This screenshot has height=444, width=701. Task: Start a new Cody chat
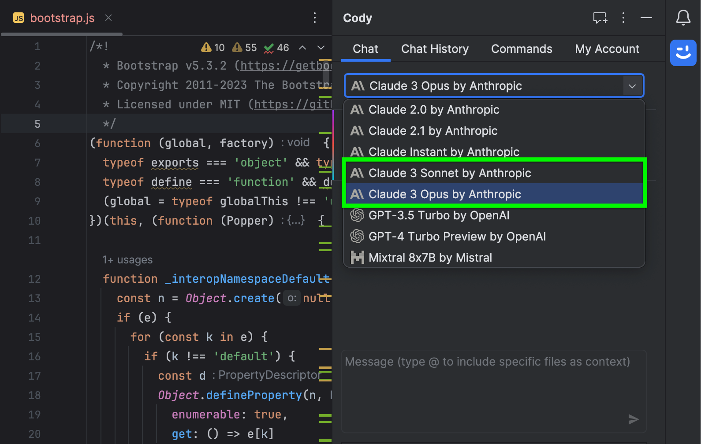point(600,18)
